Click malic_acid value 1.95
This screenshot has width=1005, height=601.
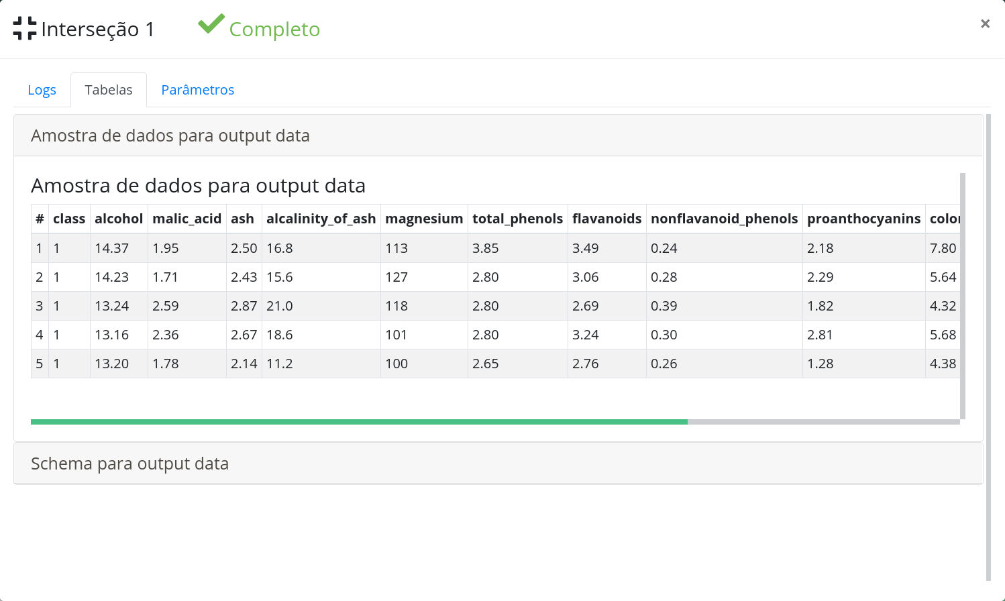point(166,248)
